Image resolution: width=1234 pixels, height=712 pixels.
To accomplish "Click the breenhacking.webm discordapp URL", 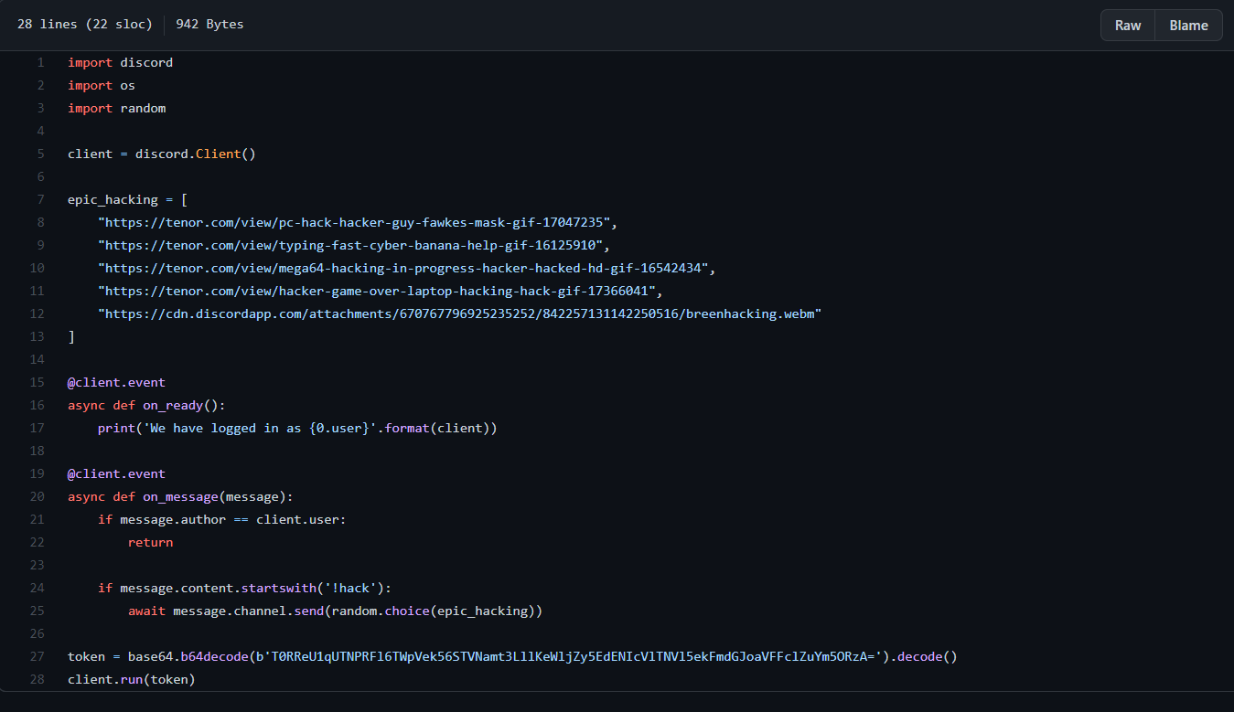I will point(460,313).
